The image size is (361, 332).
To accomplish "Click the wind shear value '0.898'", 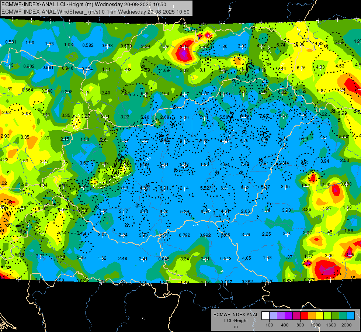I will tap(346, 184).
